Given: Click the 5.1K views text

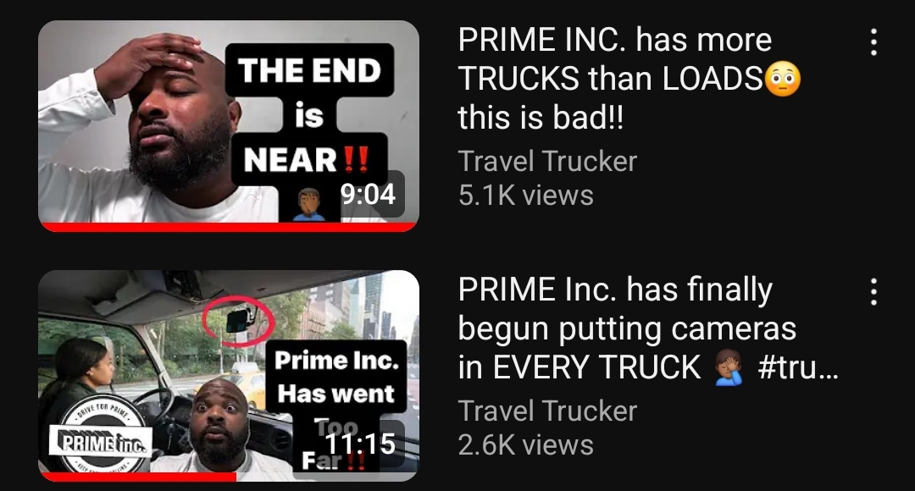Looking at the screenshot, I should [x=525, y=196].
